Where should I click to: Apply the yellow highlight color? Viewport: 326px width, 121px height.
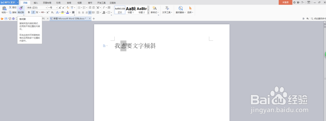pos(63,12)
